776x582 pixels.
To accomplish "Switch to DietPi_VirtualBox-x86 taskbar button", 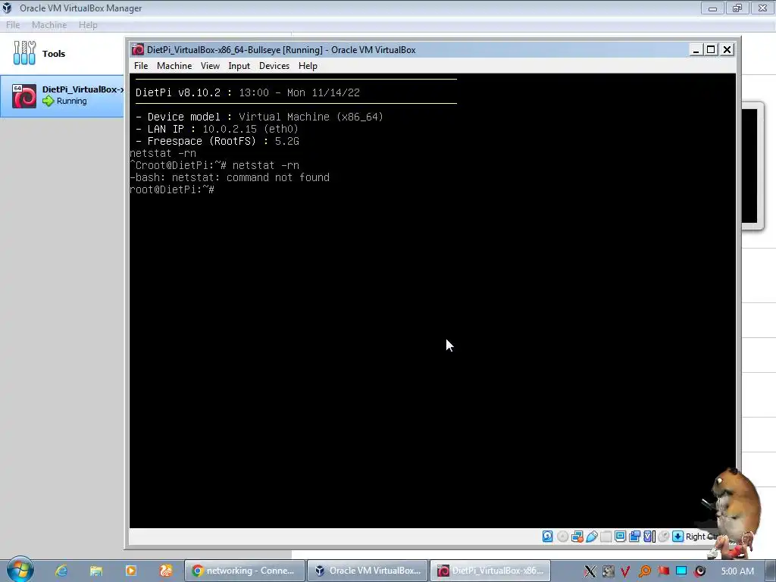I will coord(490,571).
